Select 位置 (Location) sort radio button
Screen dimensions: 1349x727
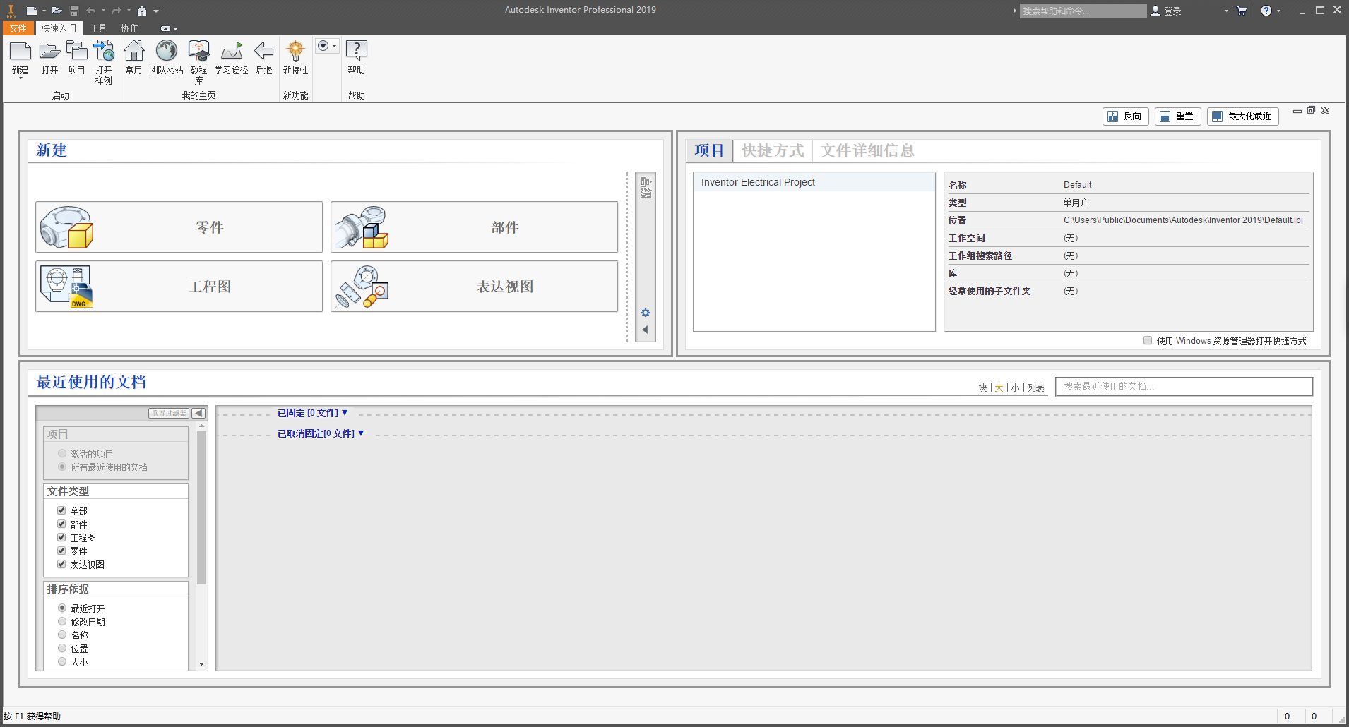(62, 648)
